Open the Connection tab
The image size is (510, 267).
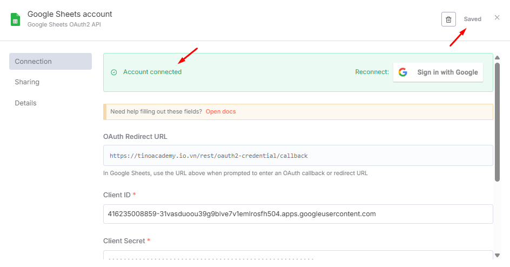[x=50, y=62]
